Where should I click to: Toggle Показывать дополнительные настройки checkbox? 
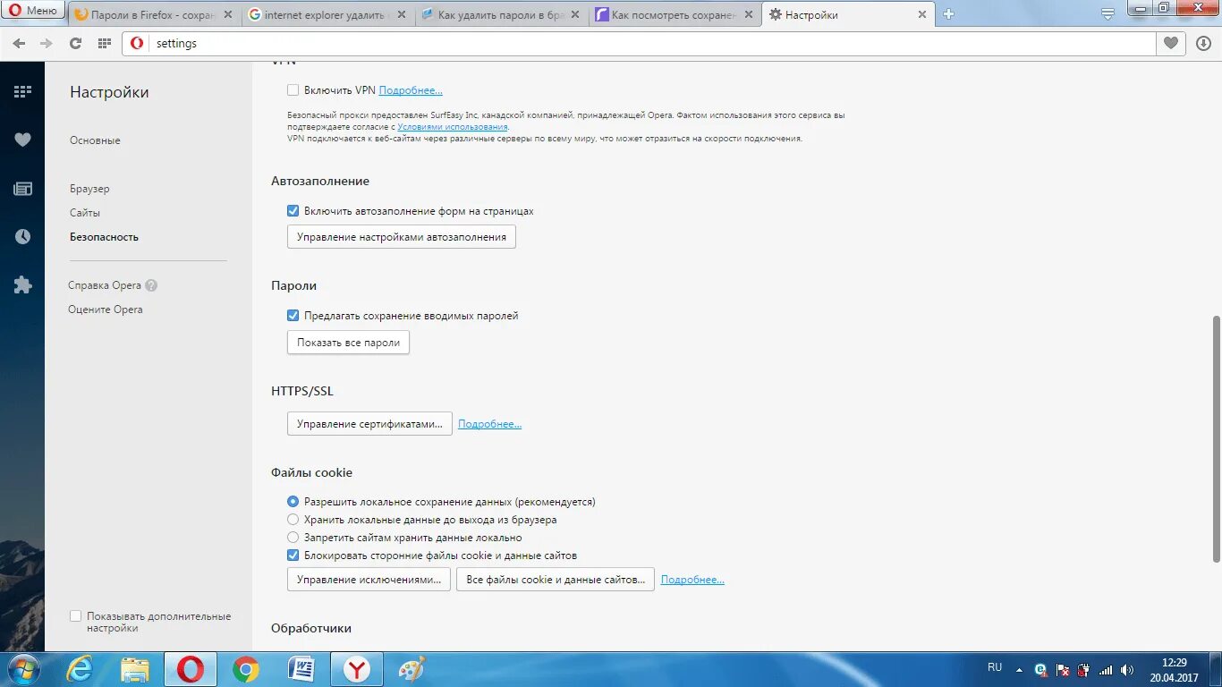tap(75, 616)
